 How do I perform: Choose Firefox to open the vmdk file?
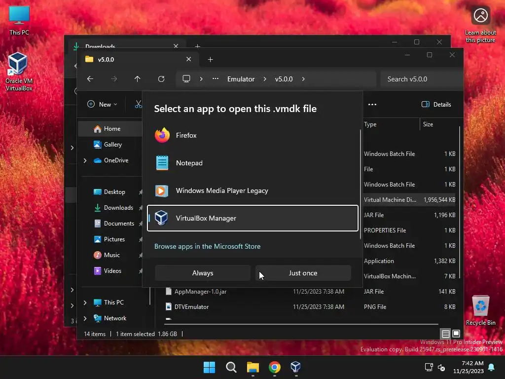pyautogui.click(x=252, y=135)
